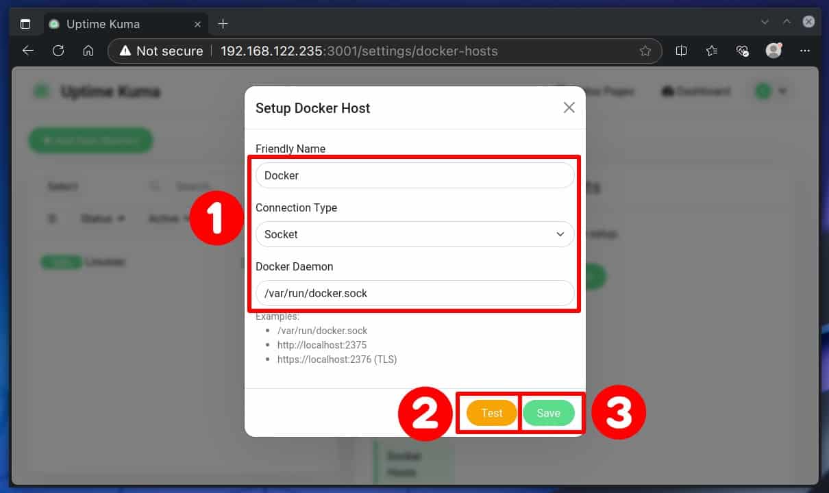This screenshot has width=829, height=493.
Task: Toggle the select-all checkbox in the monitor list
Action: [x=53, y=218]
